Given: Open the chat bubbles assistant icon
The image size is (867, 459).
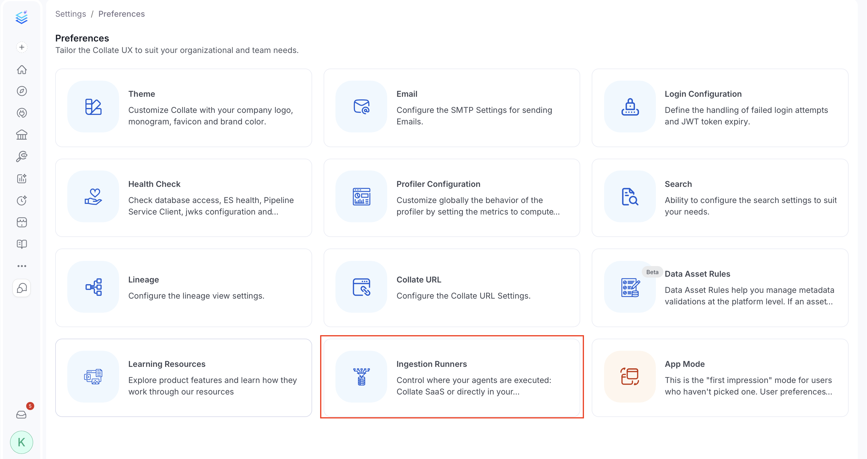Looking at the screenshot, I should click(x=22, y=288).
